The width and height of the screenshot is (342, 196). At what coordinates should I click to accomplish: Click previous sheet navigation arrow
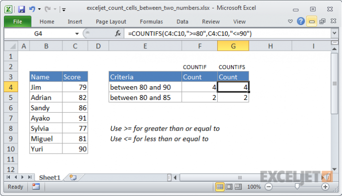16,177
